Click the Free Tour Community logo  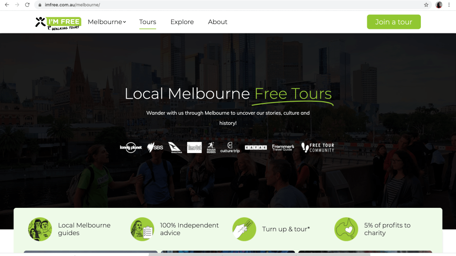click(317, 148)
